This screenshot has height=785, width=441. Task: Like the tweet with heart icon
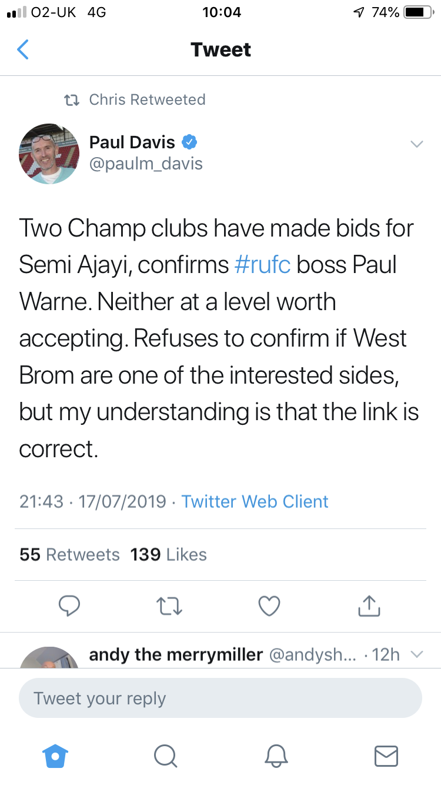[x=269, y=606]
